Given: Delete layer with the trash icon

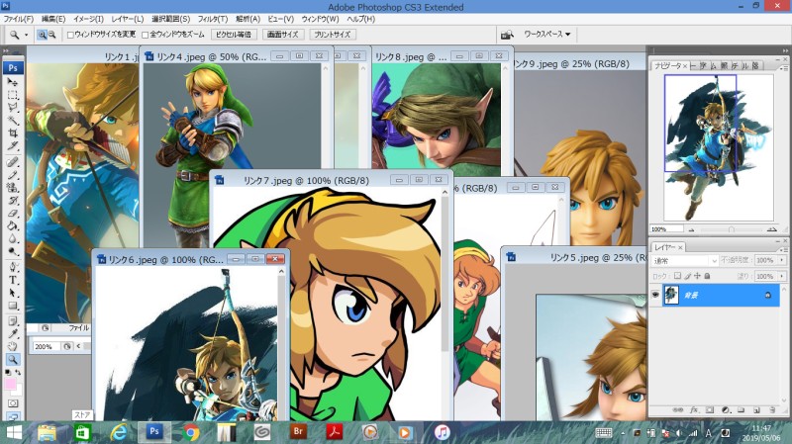Looking at the screenshot, I should click(x=772, y=410).
